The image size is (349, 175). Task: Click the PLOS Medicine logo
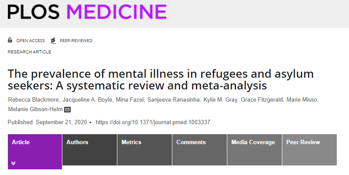click(87, 12)
